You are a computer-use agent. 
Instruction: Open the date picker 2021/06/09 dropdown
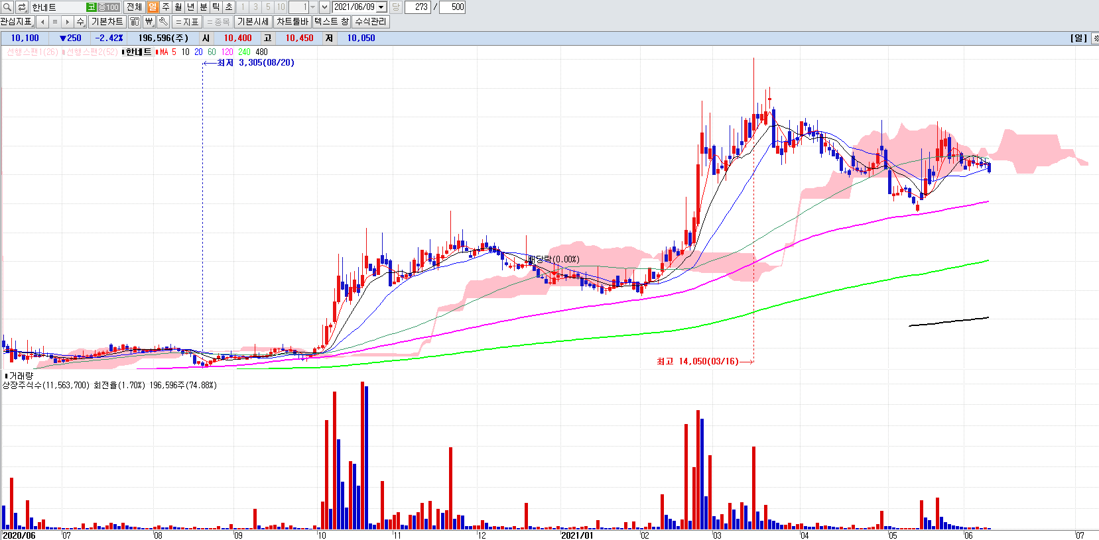click(x=381, y=7)
